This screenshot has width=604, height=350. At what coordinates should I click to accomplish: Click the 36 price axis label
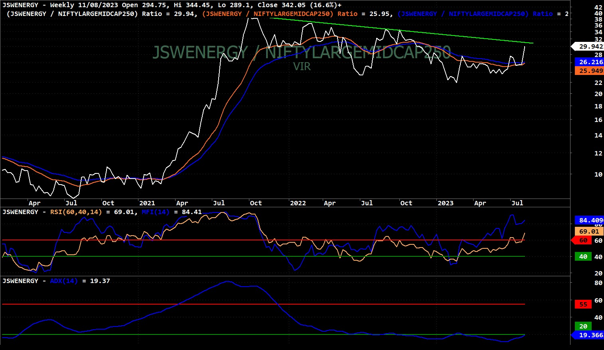point(598,26)
